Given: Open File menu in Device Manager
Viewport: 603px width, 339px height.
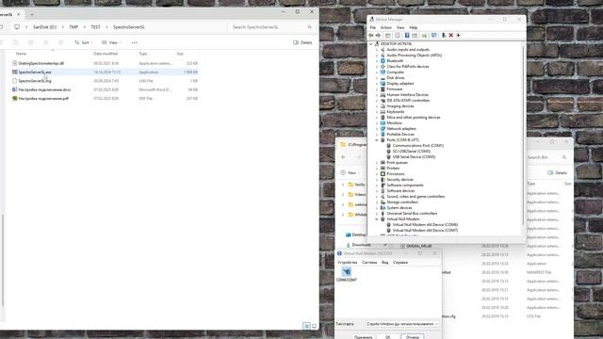Looking at the screenshot, I should tap(373, 27).
